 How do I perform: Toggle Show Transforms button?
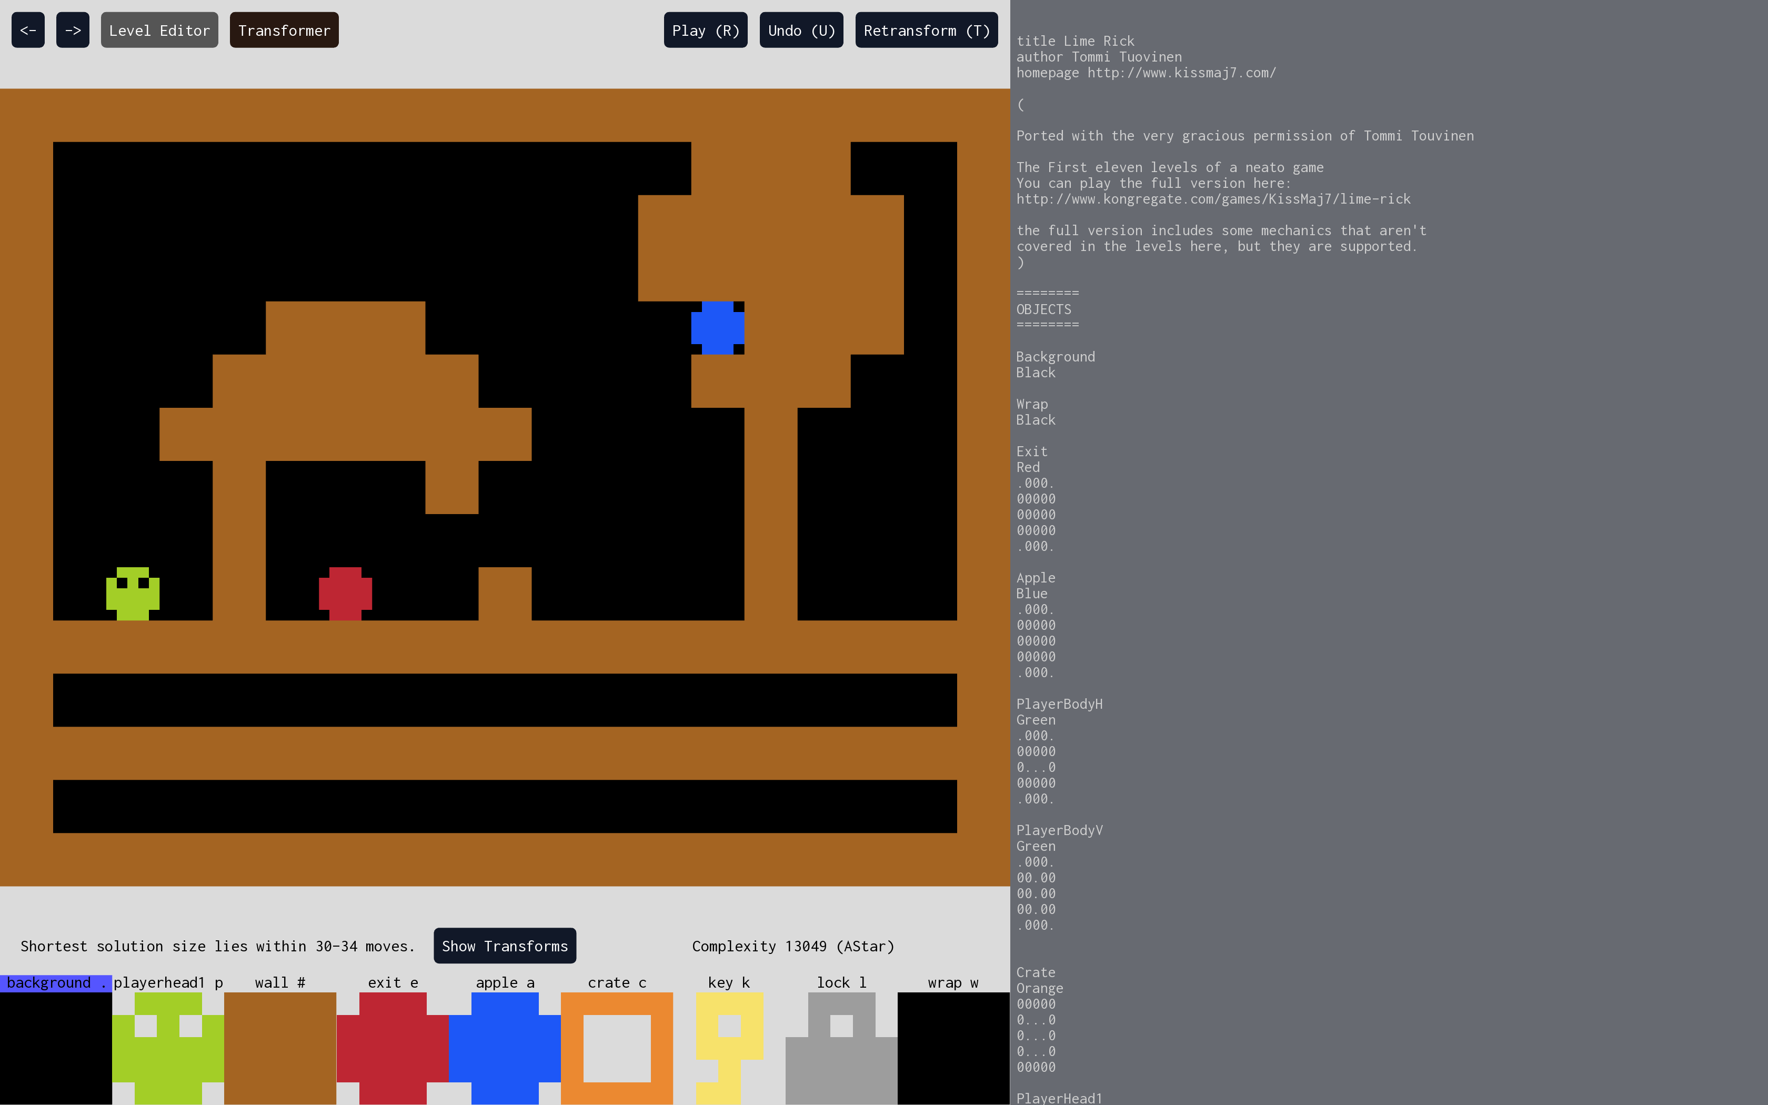pyautogui.click(x=504, y=946)
